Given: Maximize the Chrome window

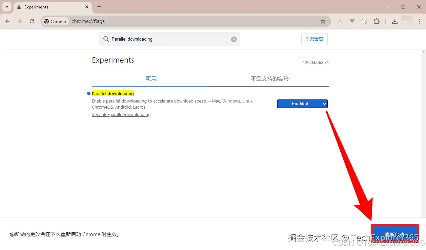Looking at the screenshot, I should pos(403,7).
